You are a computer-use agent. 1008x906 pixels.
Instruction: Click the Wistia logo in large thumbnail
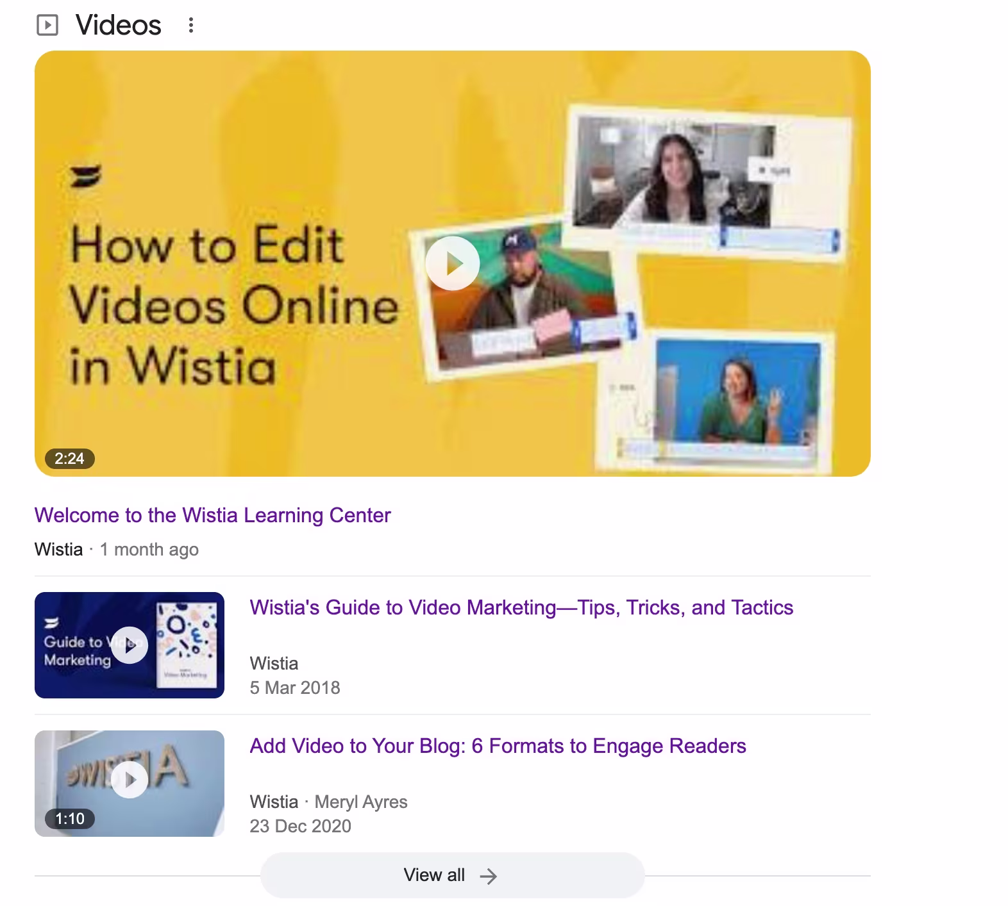86,177
